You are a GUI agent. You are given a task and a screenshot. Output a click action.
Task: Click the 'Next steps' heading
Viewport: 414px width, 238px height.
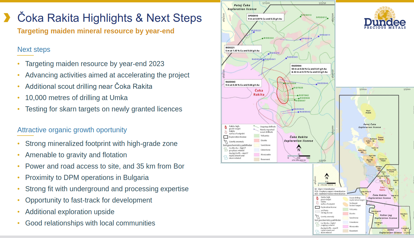[34, 49]
